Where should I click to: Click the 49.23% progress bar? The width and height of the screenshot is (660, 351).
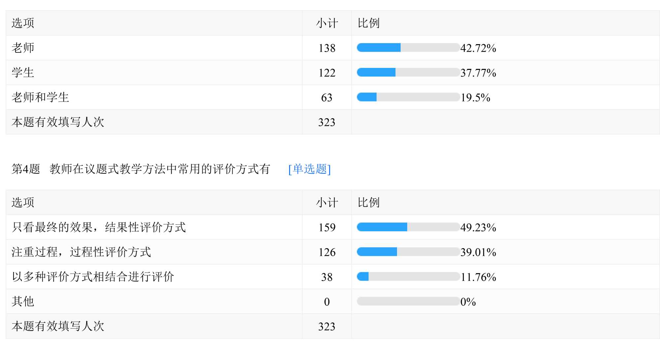pyautogui.click(x=408, y=227)
